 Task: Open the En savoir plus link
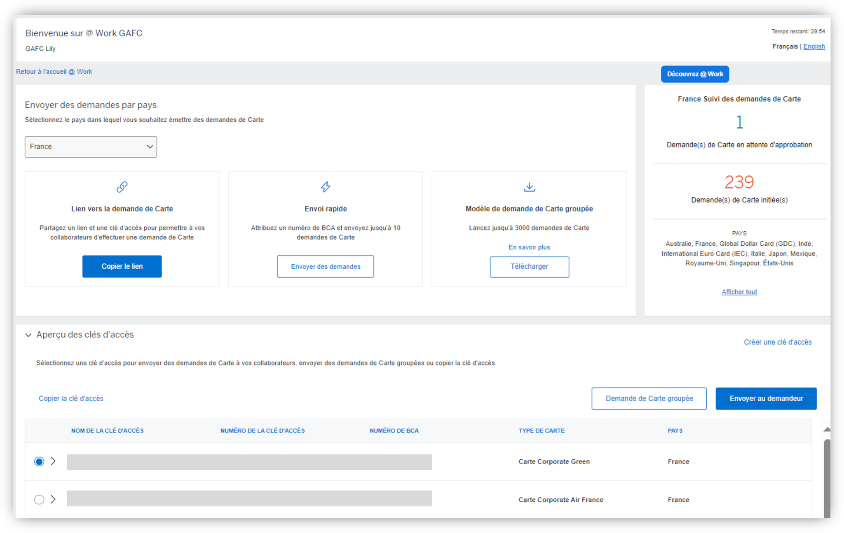pyautogui.click(x=529, y=247)
